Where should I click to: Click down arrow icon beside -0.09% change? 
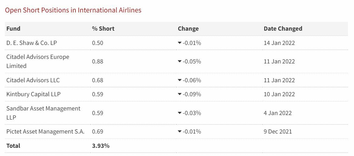click(180, 94)
